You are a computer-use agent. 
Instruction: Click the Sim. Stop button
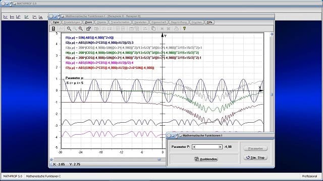255,157
